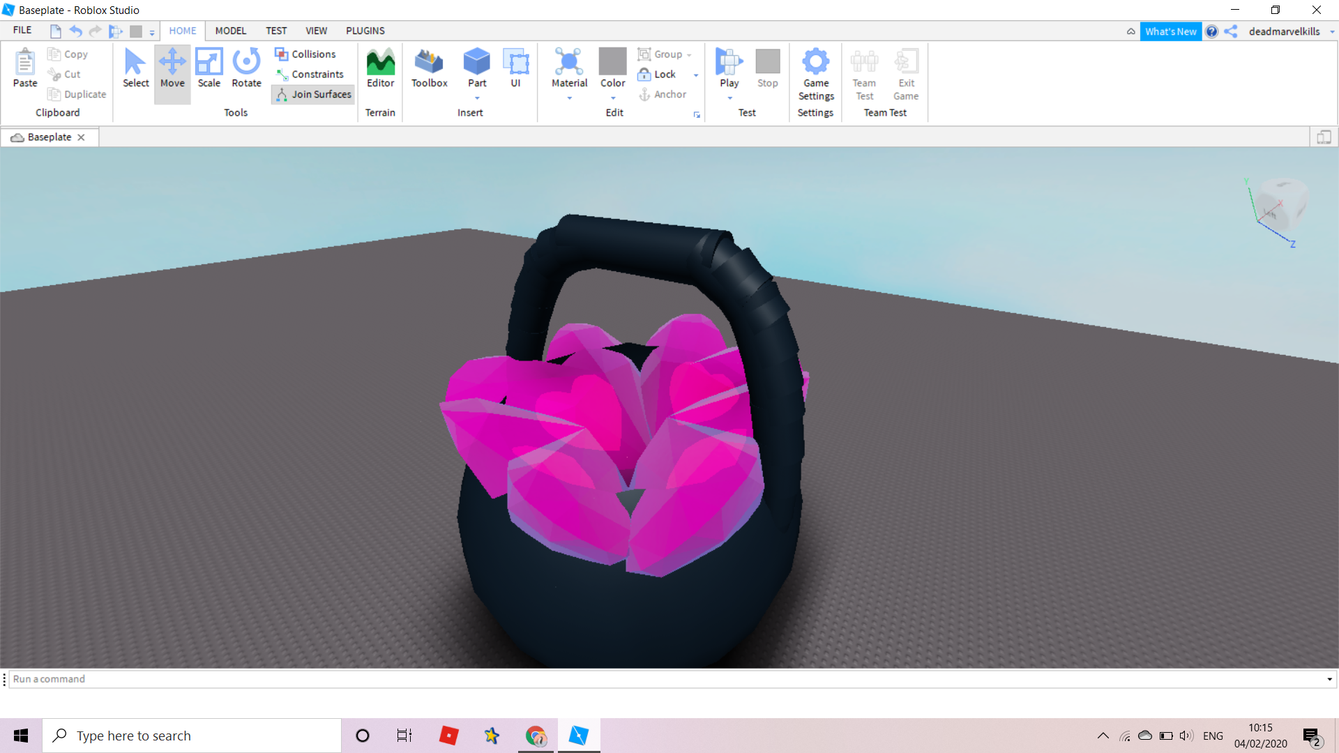The height and width of the screenshot is (753, 1339).
Task: Expand the Material dropdown arrow
Action: pyautogui.click(x=570, y=98)
